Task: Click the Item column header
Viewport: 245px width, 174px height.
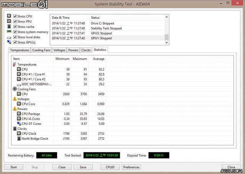Action: (33, 59)
